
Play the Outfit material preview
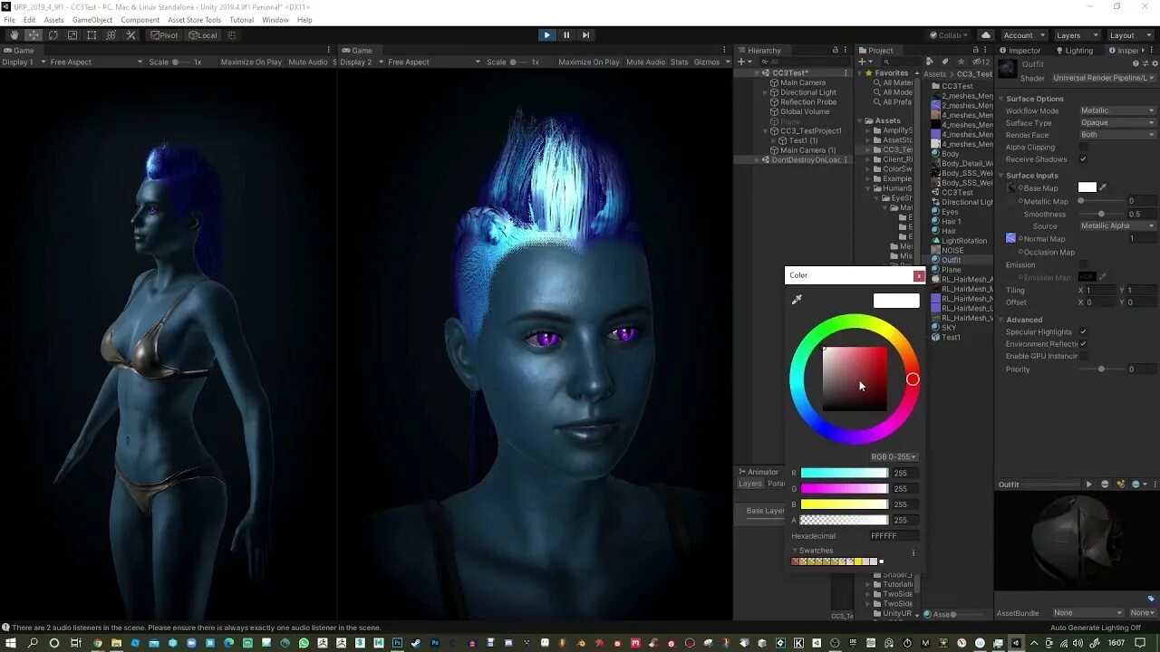point(1089,484)
